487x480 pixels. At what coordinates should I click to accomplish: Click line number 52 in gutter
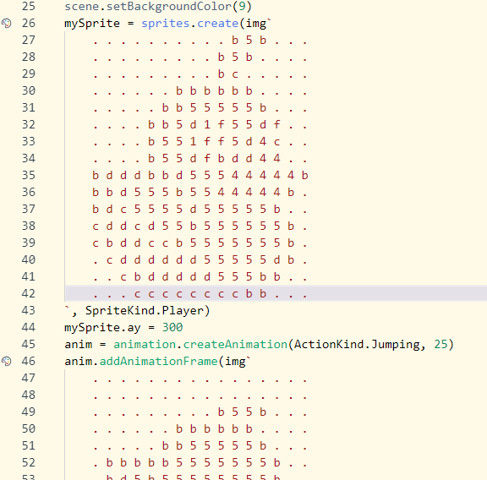(29, 462)
